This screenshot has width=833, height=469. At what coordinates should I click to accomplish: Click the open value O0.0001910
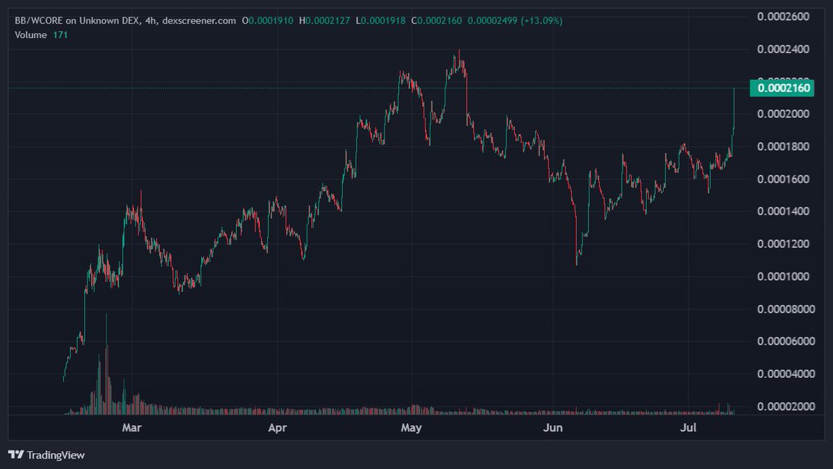pos(269,21)
